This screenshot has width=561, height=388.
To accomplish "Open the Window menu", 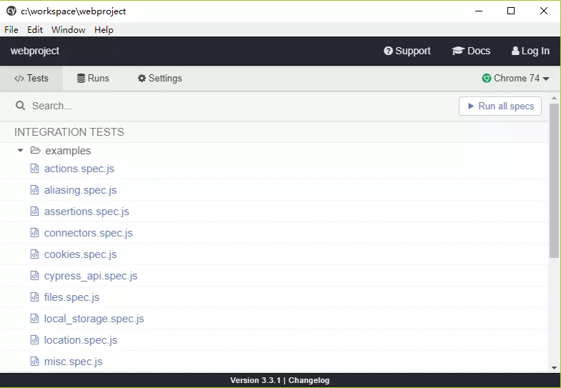I will [x=69, y=30].
